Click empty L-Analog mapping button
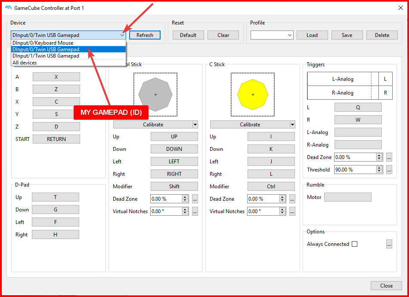The height and width of the screenshot is (297, 409). (x=358, y=132)
